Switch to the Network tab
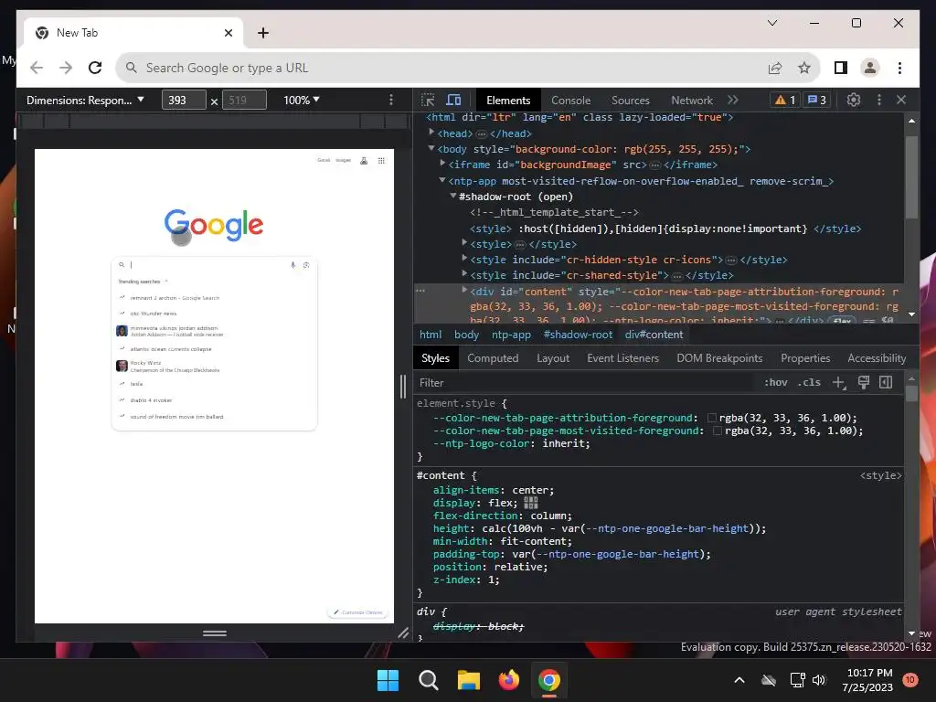This screenshot has width=936, height=702. [x=692, y=101]
